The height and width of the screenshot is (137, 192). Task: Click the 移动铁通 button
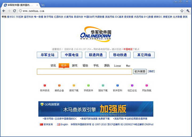coord(120,55)
